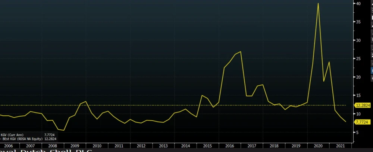Select the 2012 year marker on x-axis
The height and width of the screenshot is (152, 373).
(141, 146)
